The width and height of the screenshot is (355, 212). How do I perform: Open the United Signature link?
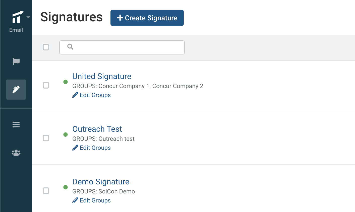coord(102,76)
